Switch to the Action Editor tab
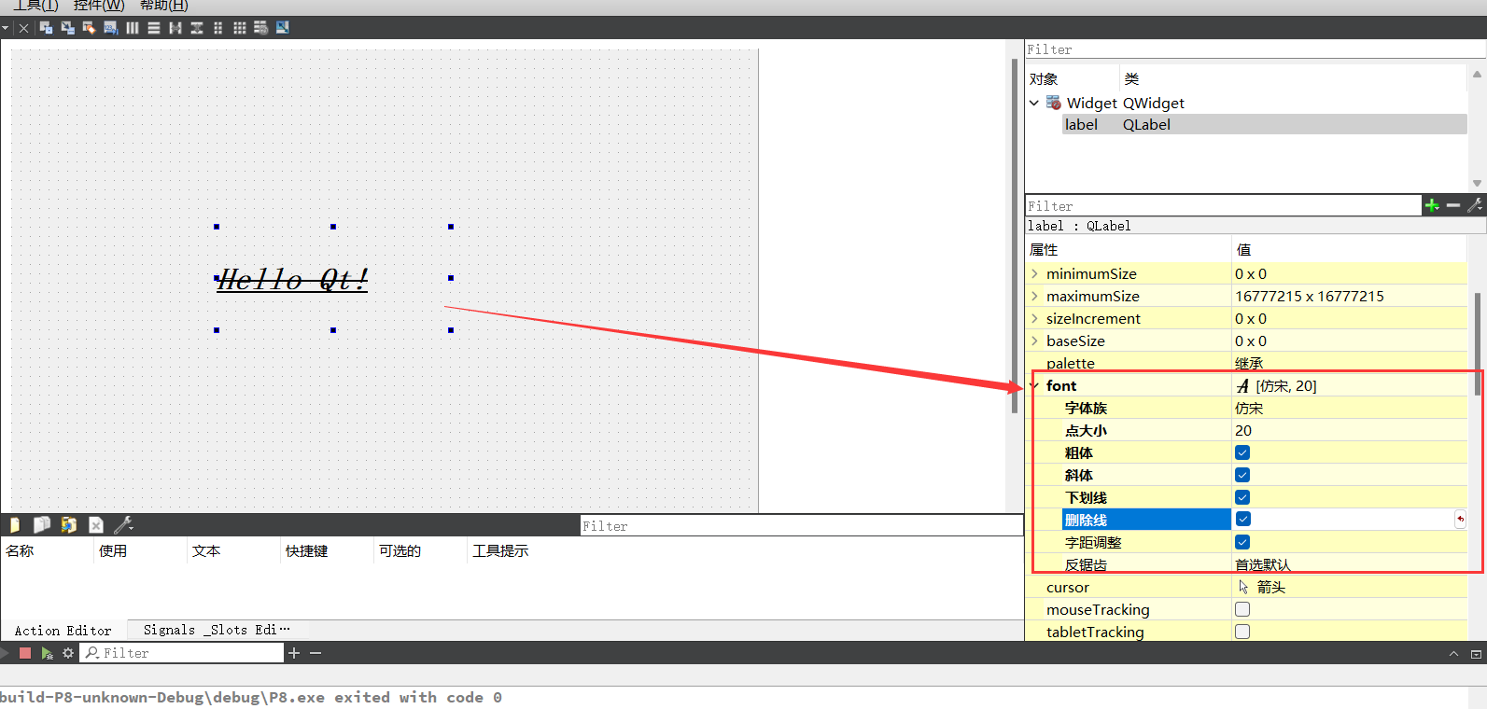Screen dimensions: 1487x709 pos(63,631)
